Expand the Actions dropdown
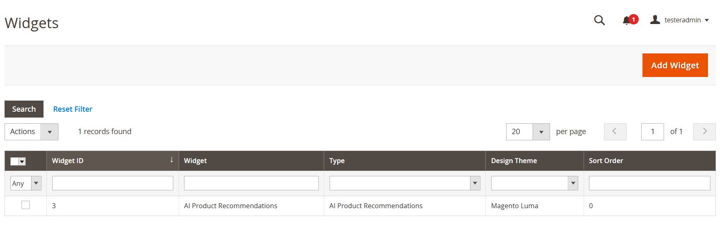The image size is (720, 238). coord(32,132)
